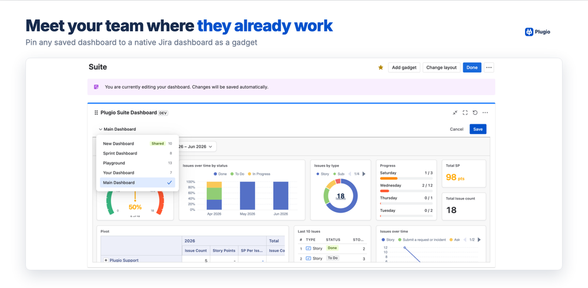588x288 pixels.
Task: Click the TYPE column header in Last 10 Issues
Action: (311, 240)
